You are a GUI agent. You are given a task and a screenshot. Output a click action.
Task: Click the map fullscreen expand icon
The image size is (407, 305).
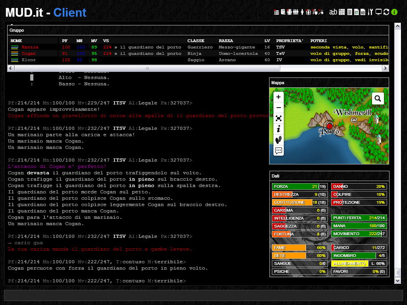tap(279, 118)
